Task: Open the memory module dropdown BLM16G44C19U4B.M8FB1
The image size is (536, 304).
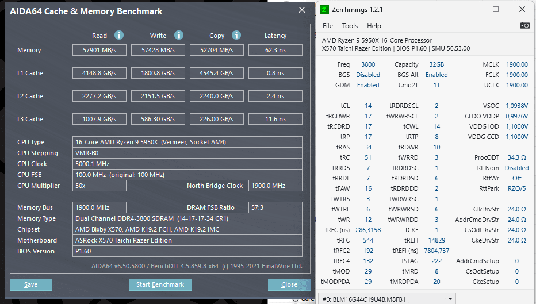Action: pyautogui.click(x=387, y=299)
